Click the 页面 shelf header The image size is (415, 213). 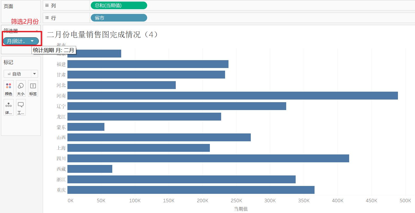(8, 6)
